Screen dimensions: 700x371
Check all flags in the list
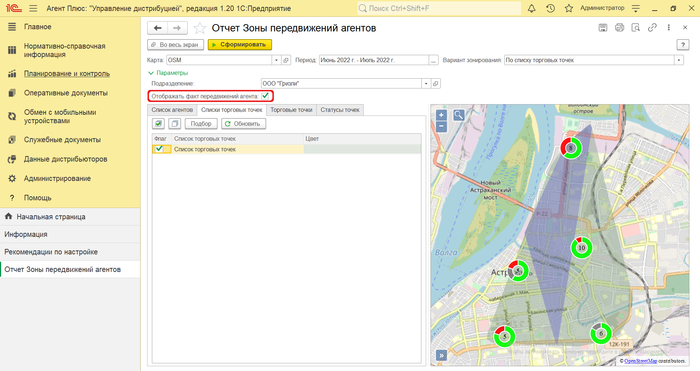pos(158,124)
